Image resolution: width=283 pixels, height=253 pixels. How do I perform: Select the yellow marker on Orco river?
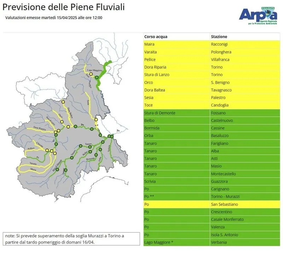[62, 122]
